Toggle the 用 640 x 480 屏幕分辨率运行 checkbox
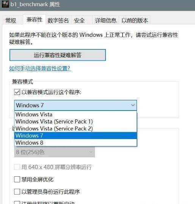This screenshot has height=204, width=195. click(17, 167)
